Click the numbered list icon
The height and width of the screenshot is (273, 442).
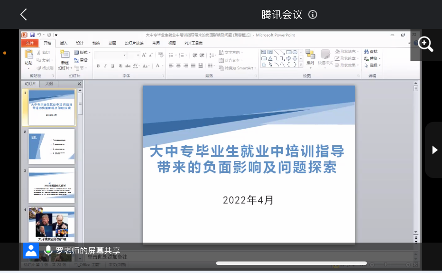click(183, 55)
